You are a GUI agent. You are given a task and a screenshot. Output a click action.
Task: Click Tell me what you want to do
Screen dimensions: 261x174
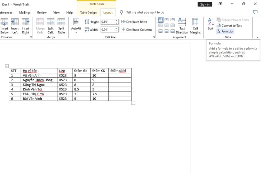coord(145,12)
